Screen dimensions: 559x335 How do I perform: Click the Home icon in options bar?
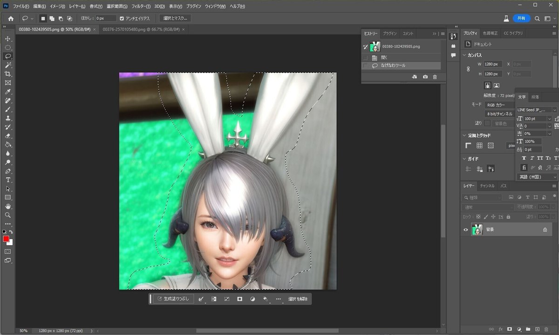[x=11, y=18]
